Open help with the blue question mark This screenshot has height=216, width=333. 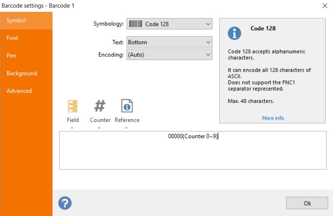tap(65, 203)
